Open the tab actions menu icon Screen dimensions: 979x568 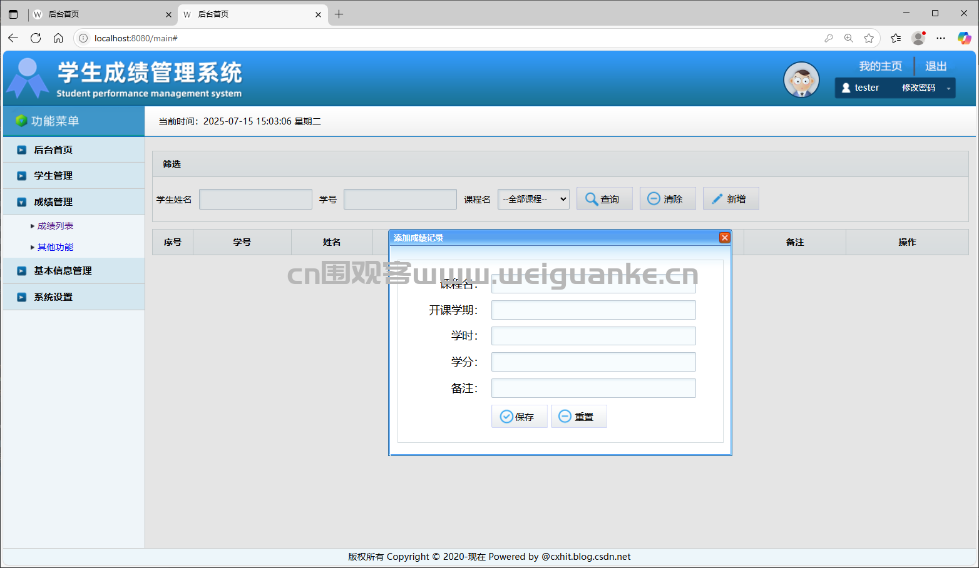point(13,14)
